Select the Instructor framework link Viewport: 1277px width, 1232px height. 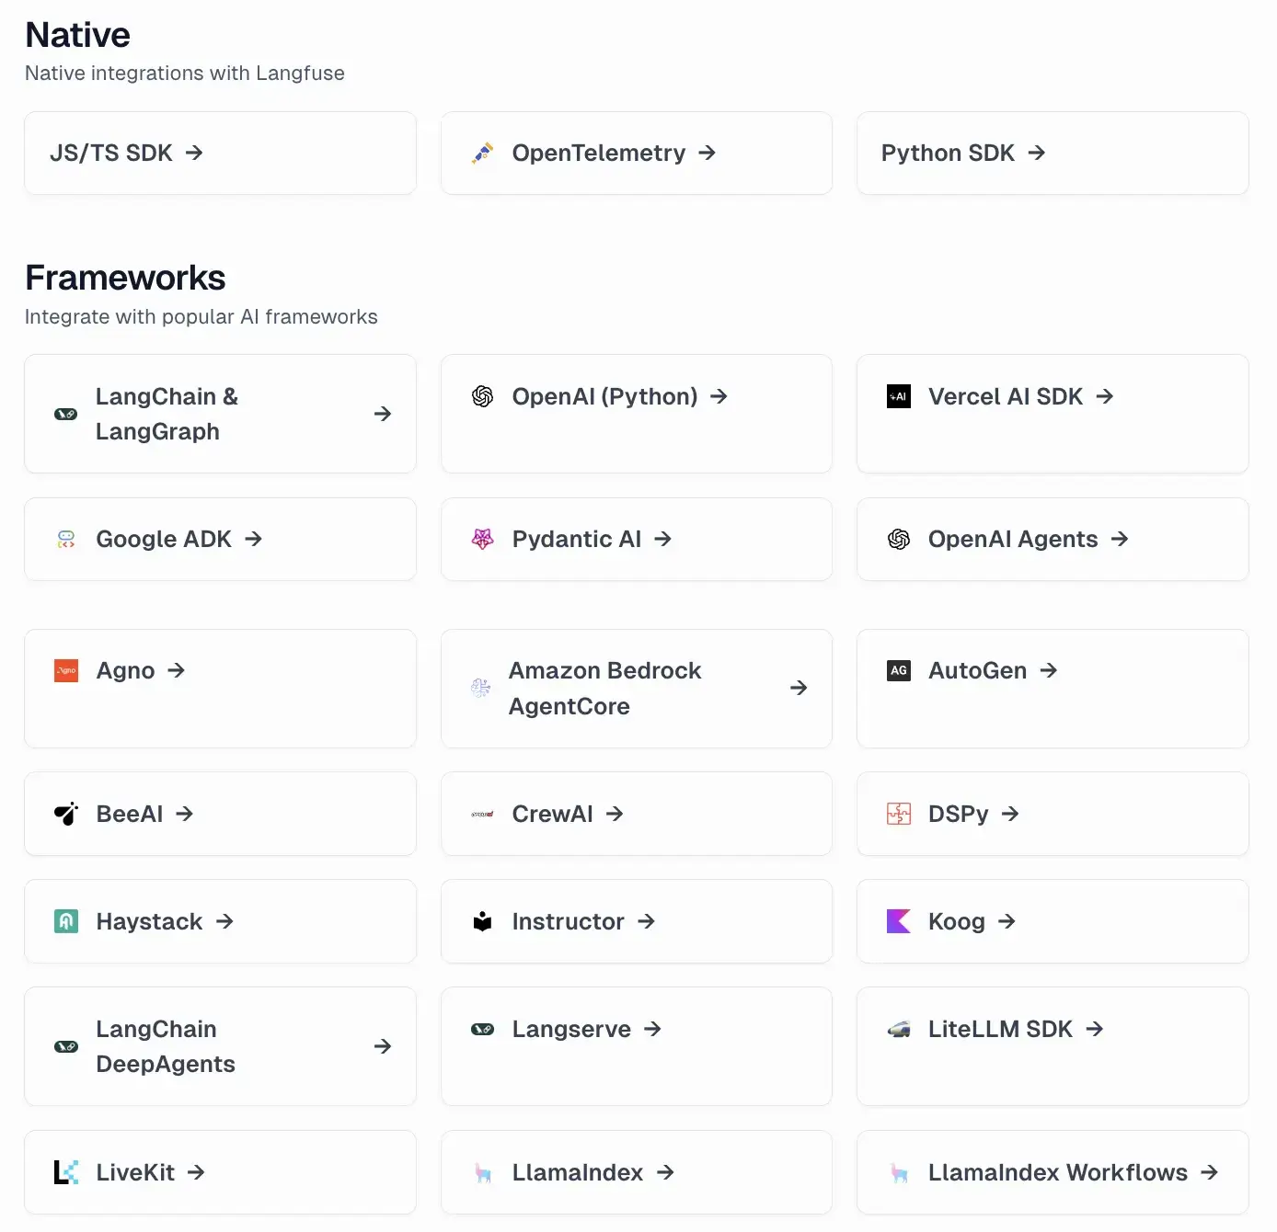[x=568, y=922]
